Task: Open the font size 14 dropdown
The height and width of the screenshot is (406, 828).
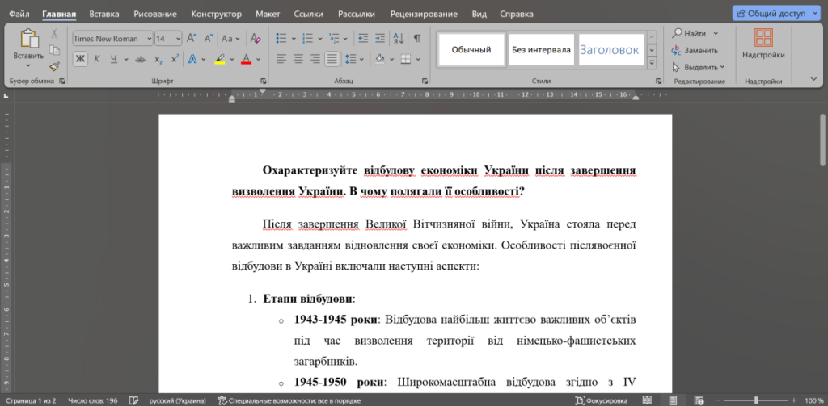Action: point(178,38)
